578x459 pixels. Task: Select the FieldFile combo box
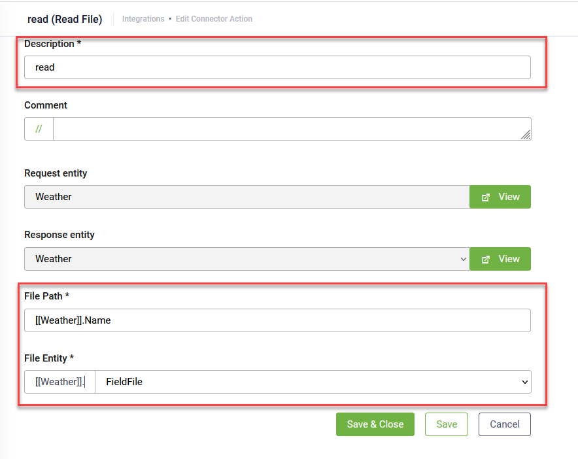(313, 382)
